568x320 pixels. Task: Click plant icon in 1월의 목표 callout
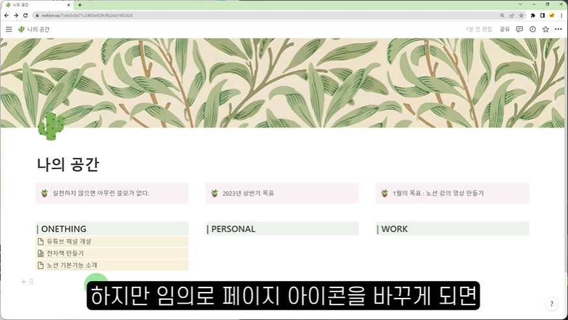point(385,193)
